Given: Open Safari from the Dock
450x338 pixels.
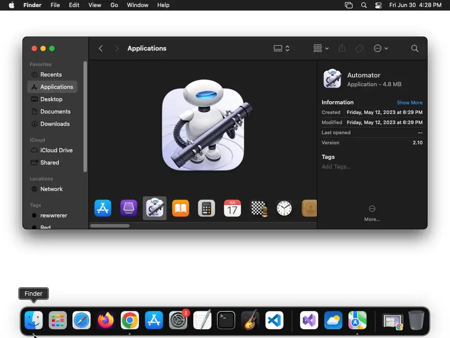Looking at the screenshot, I should (x=81, y=320).
